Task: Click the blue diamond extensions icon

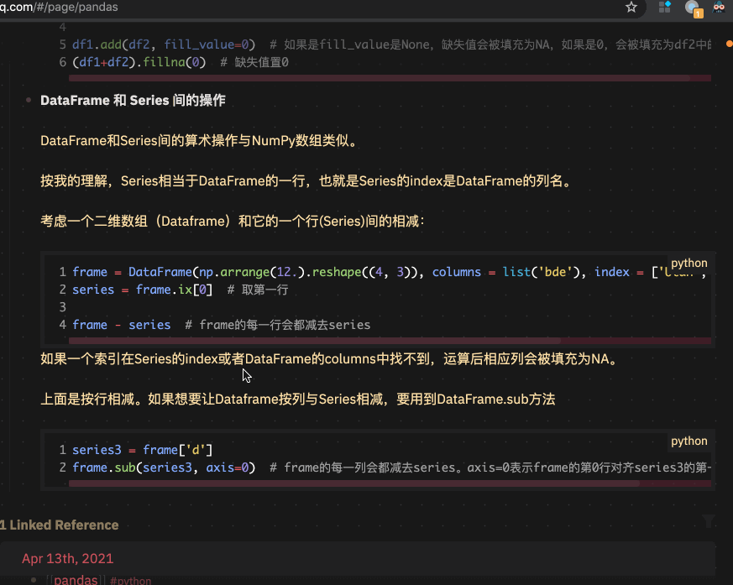Action: pos(663,8)
